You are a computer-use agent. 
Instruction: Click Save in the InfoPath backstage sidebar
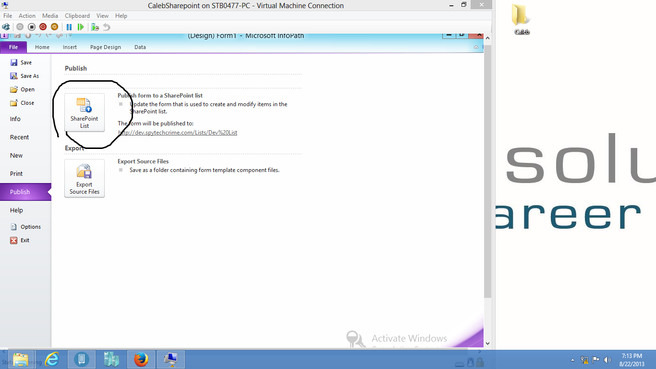pos(21,62)
